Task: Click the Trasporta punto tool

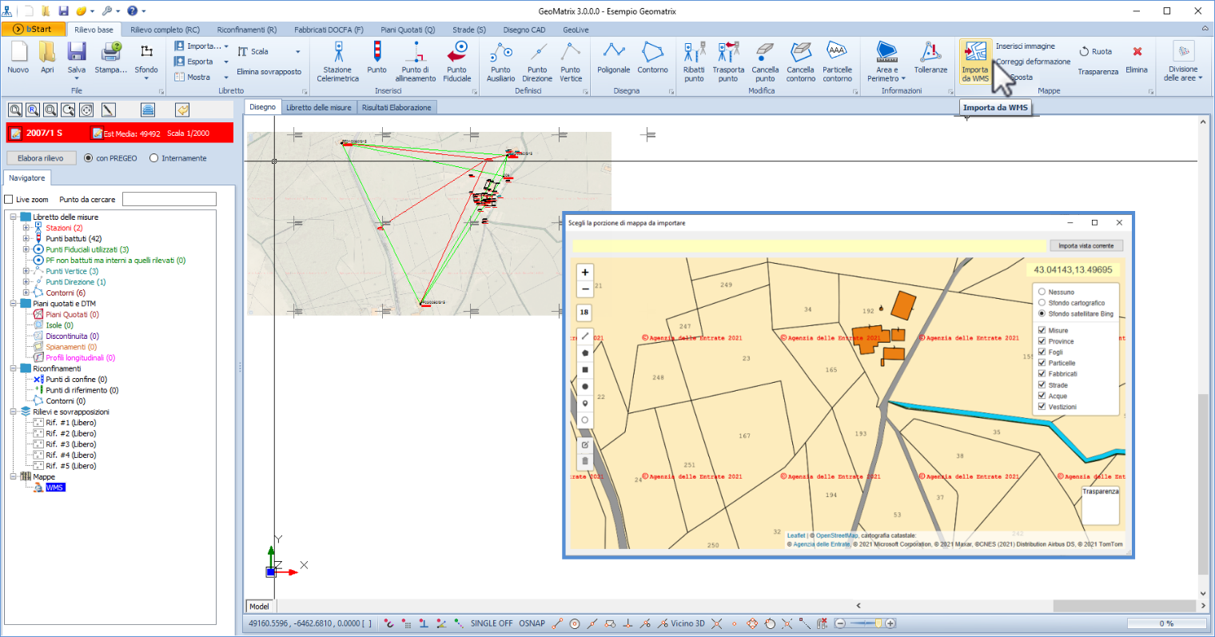Action: click(x=728, y=61)
